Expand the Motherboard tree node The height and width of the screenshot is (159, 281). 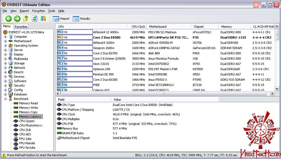(5, 41)
